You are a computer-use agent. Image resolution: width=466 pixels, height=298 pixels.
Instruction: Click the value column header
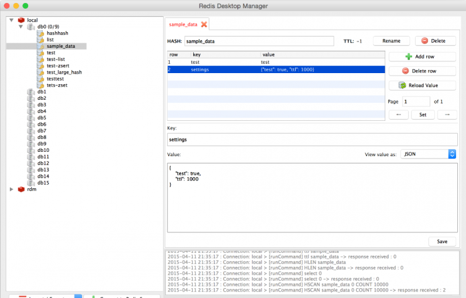click(x=322, y=55)
